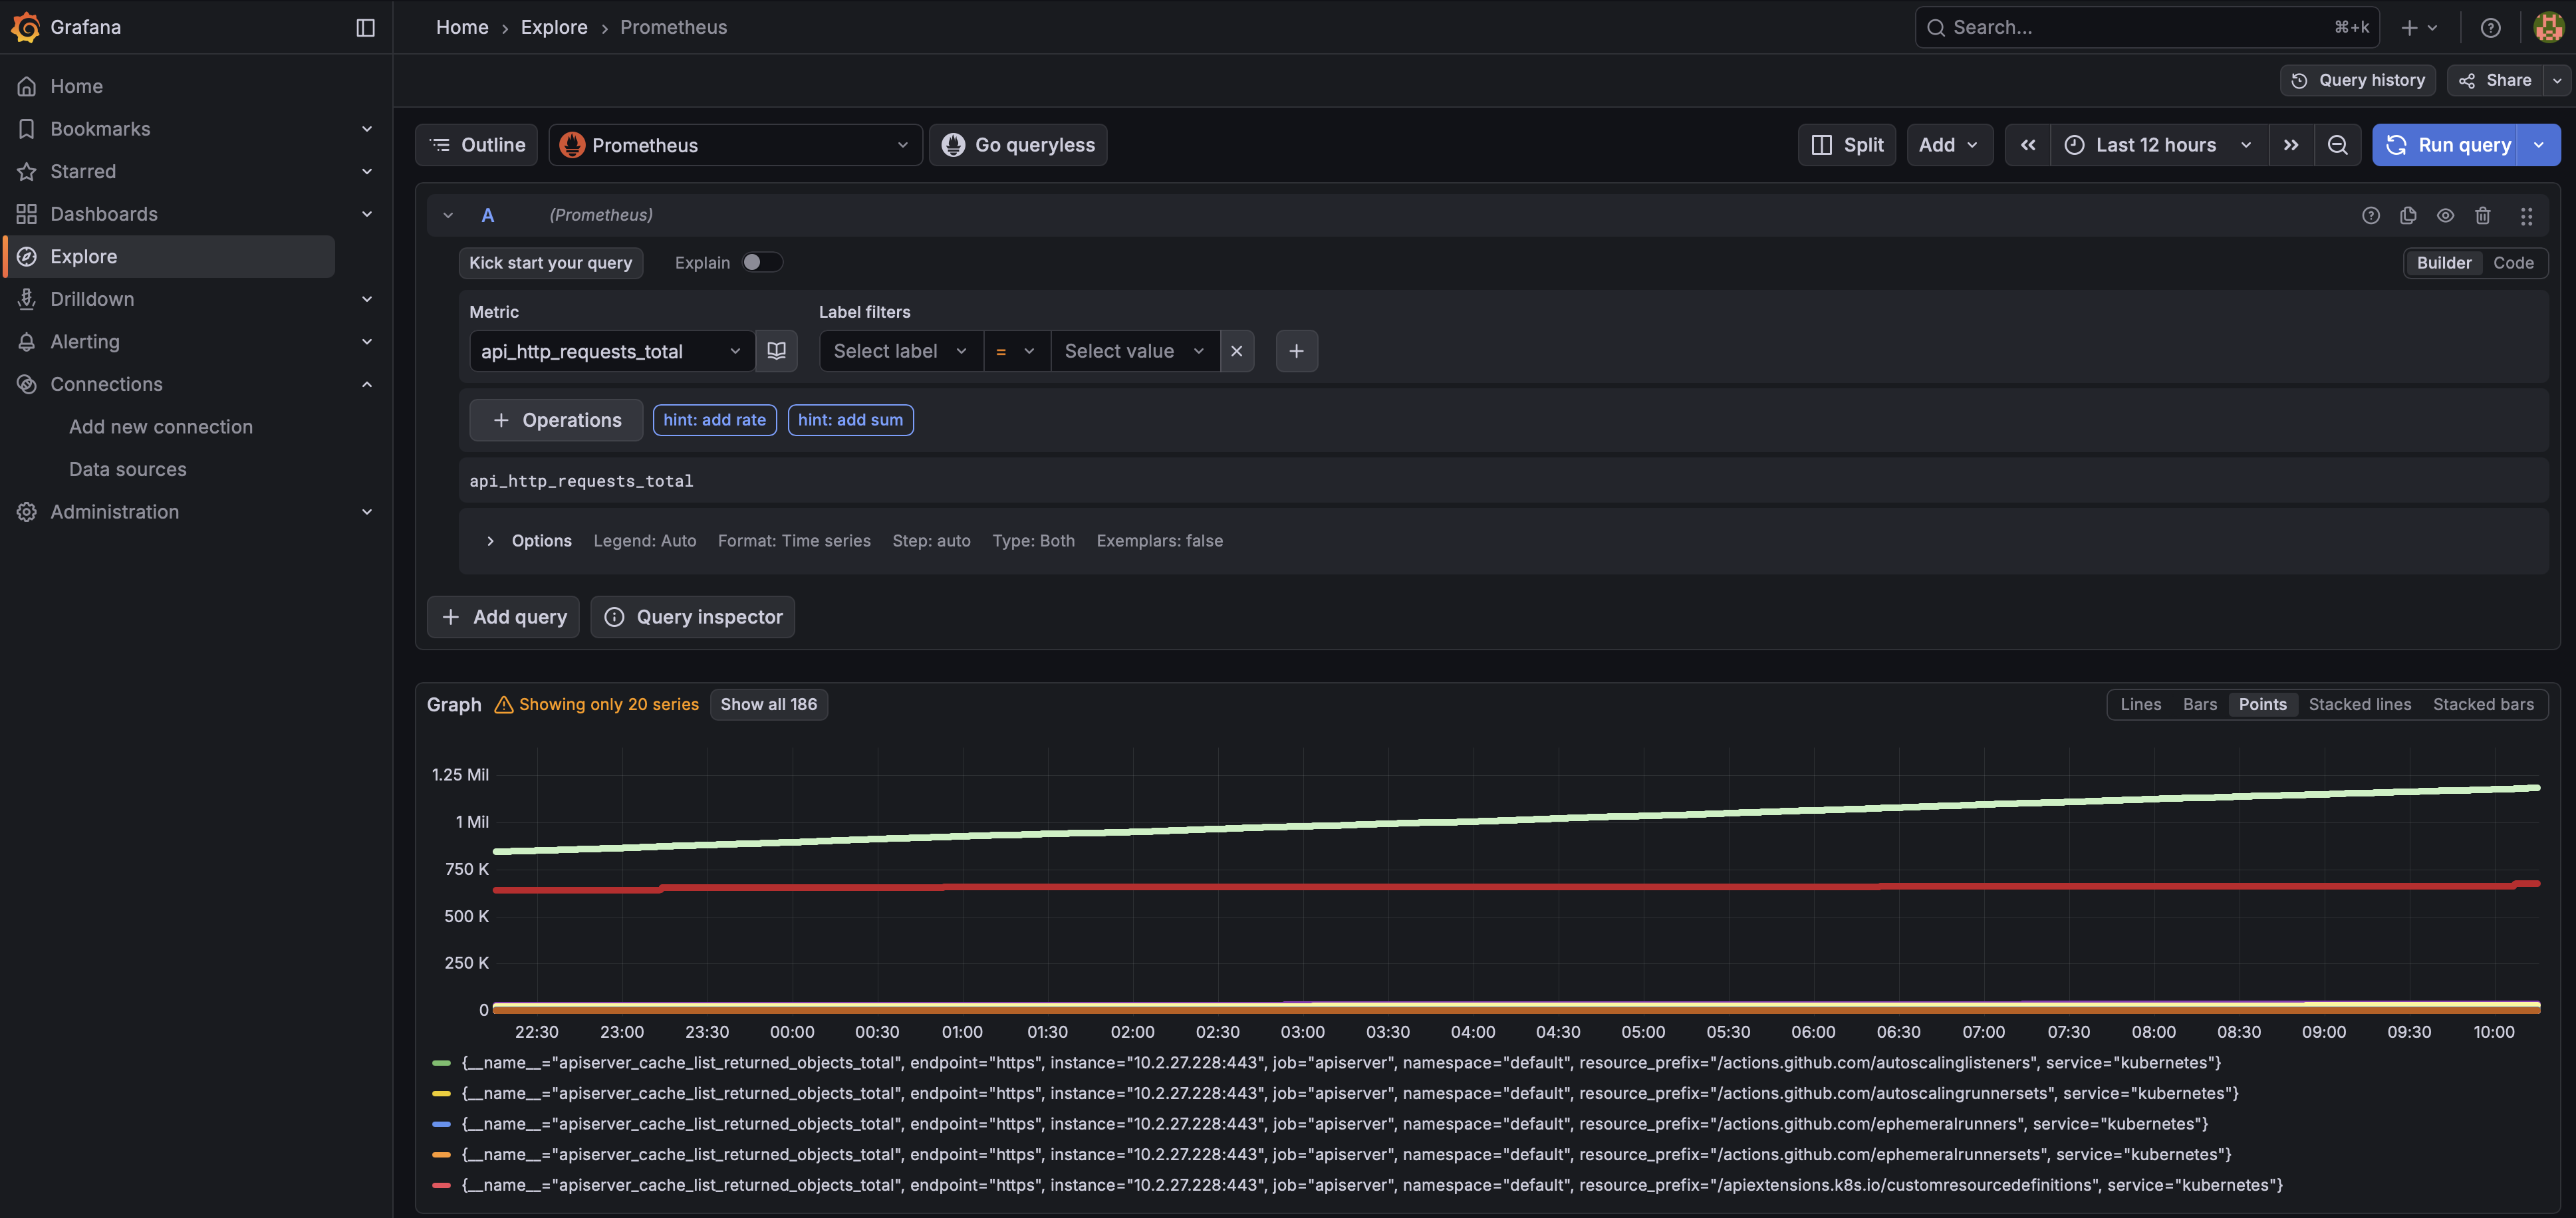Image resolution: width=2576 pixels, height=1218 pixels.
Task: Open the Select label dropdown
Action: (898, 351)
